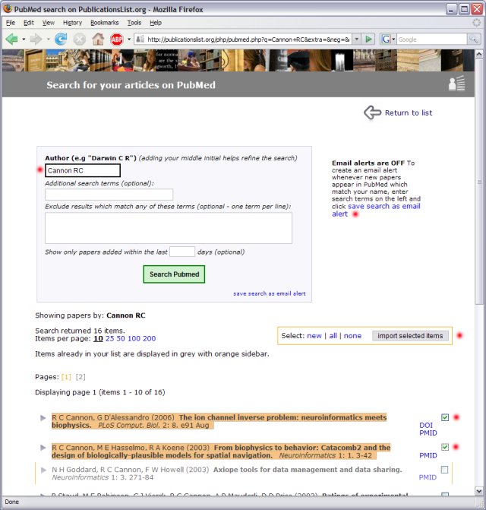The width and height of the screenshot is (486, 510).
Task: Click the browser Back arrow button
Action: point(11,39)
